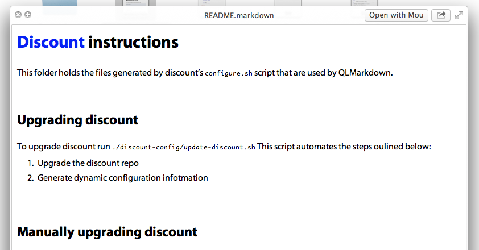Click the blue file thumbnail behind the window

tap(60, 3)
